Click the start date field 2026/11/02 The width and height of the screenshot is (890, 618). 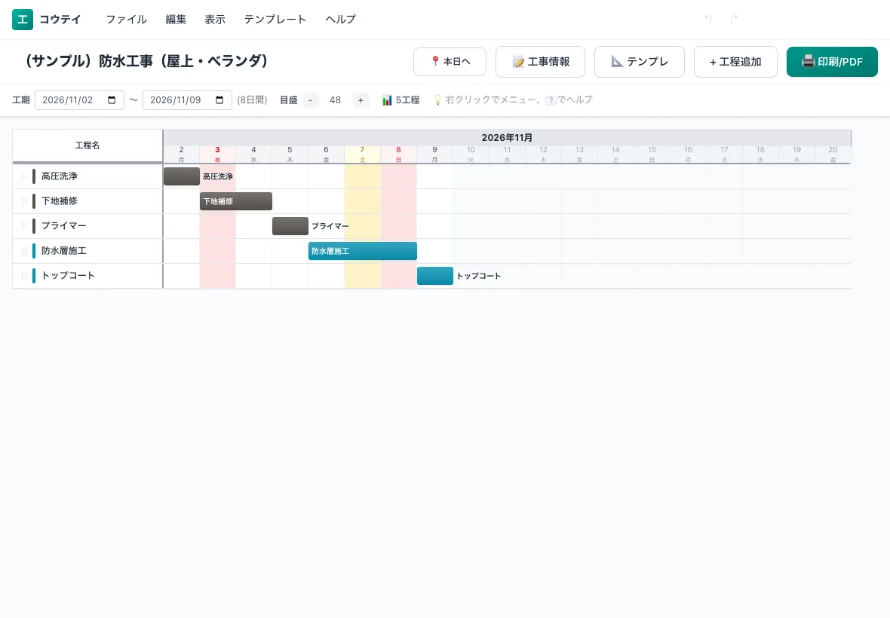click(79, 100)
